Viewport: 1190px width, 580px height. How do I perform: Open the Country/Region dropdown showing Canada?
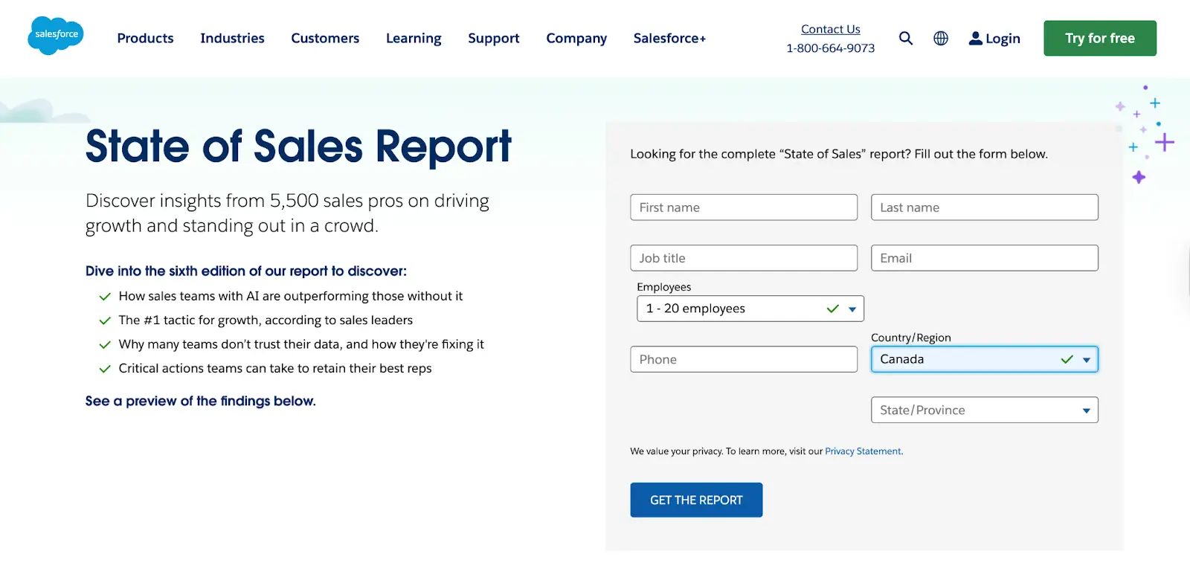coord(985,359)
